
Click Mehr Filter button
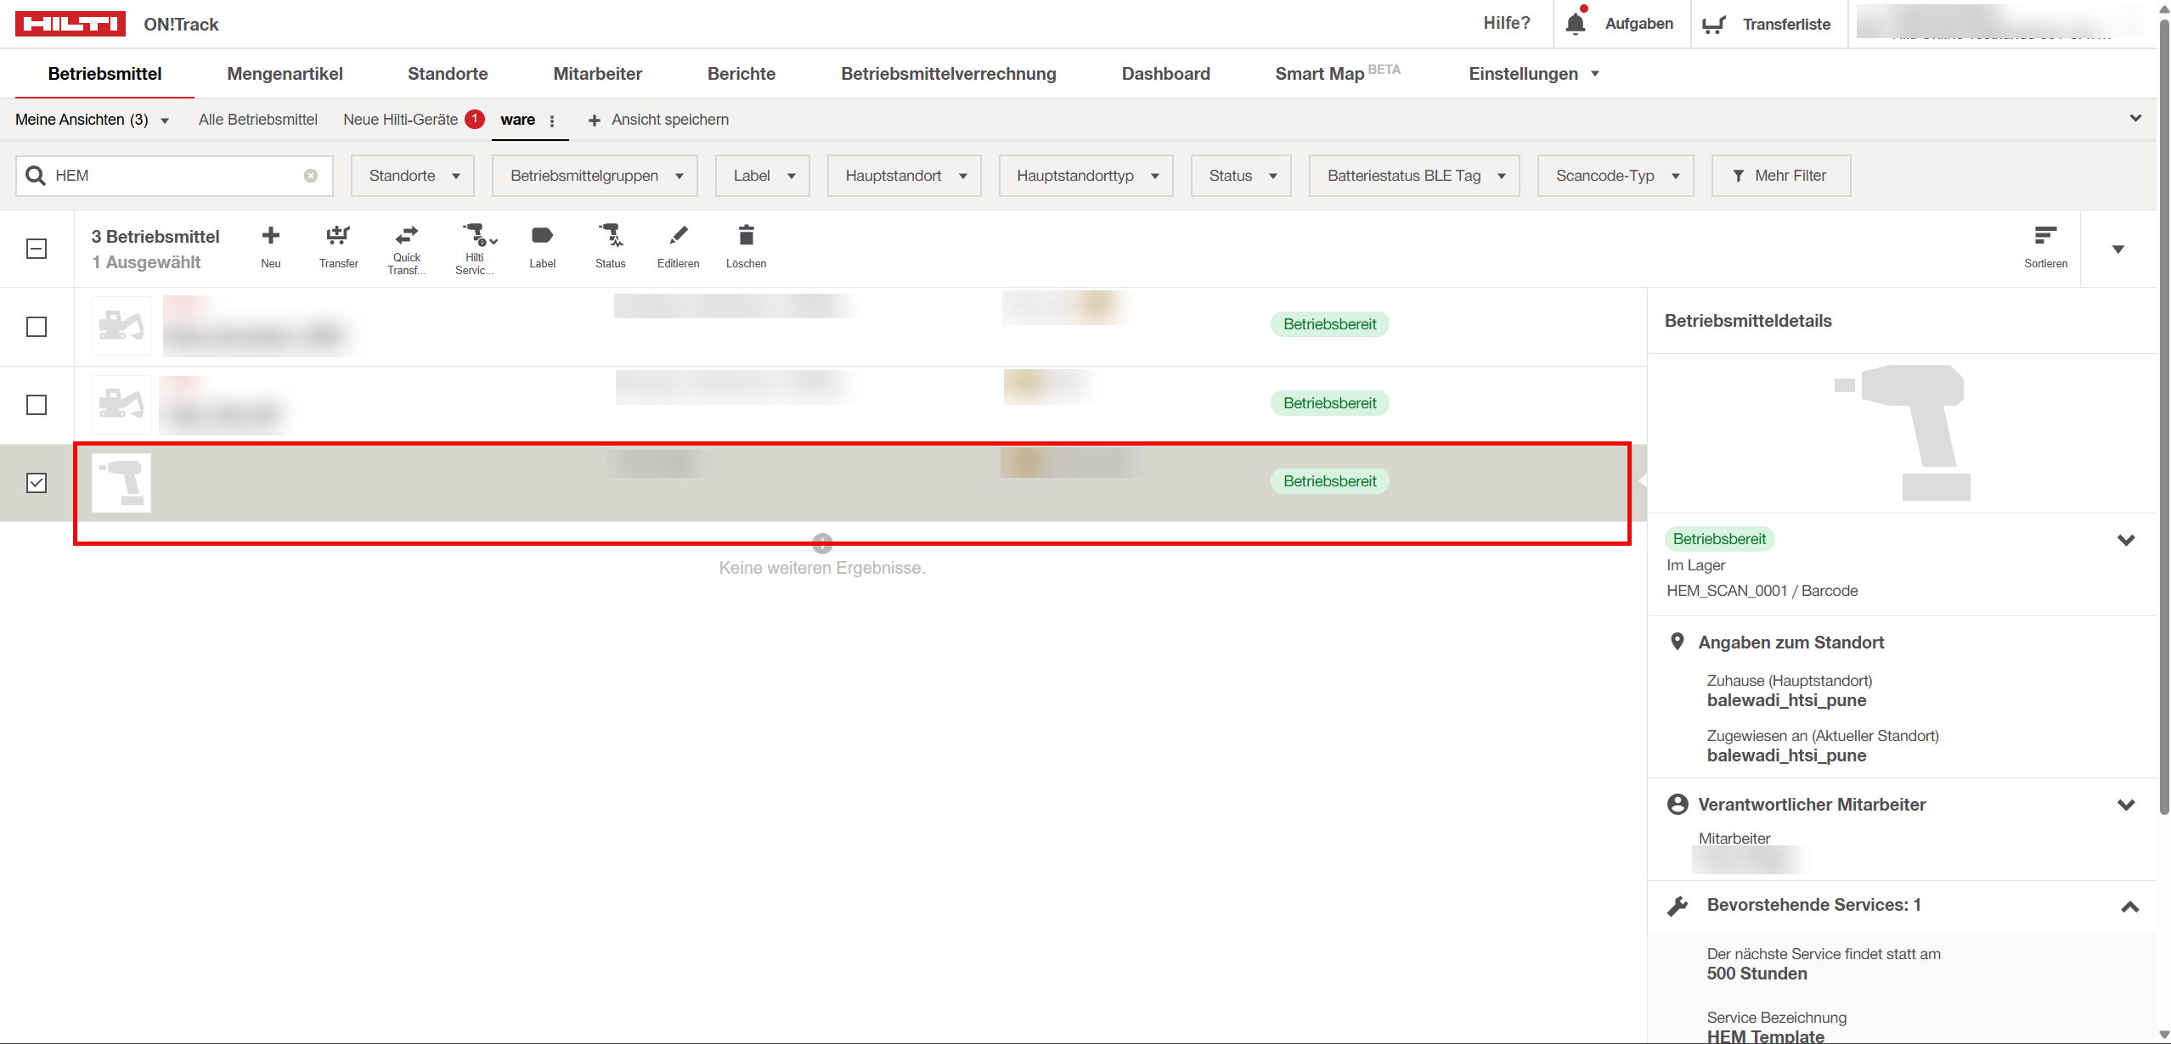(x=1780, y=176)
